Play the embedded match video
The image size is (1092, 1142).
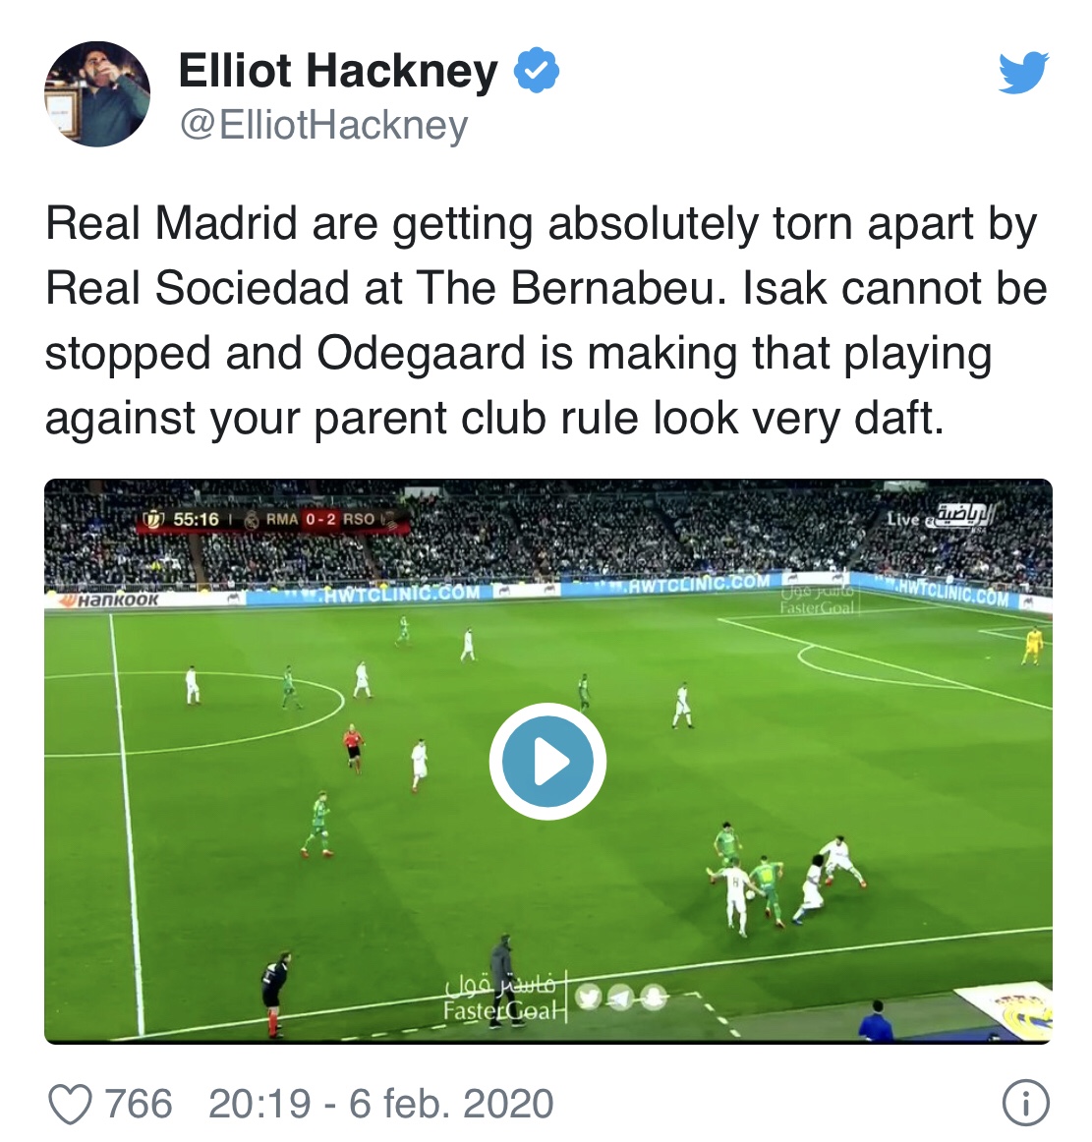[547, 761]
